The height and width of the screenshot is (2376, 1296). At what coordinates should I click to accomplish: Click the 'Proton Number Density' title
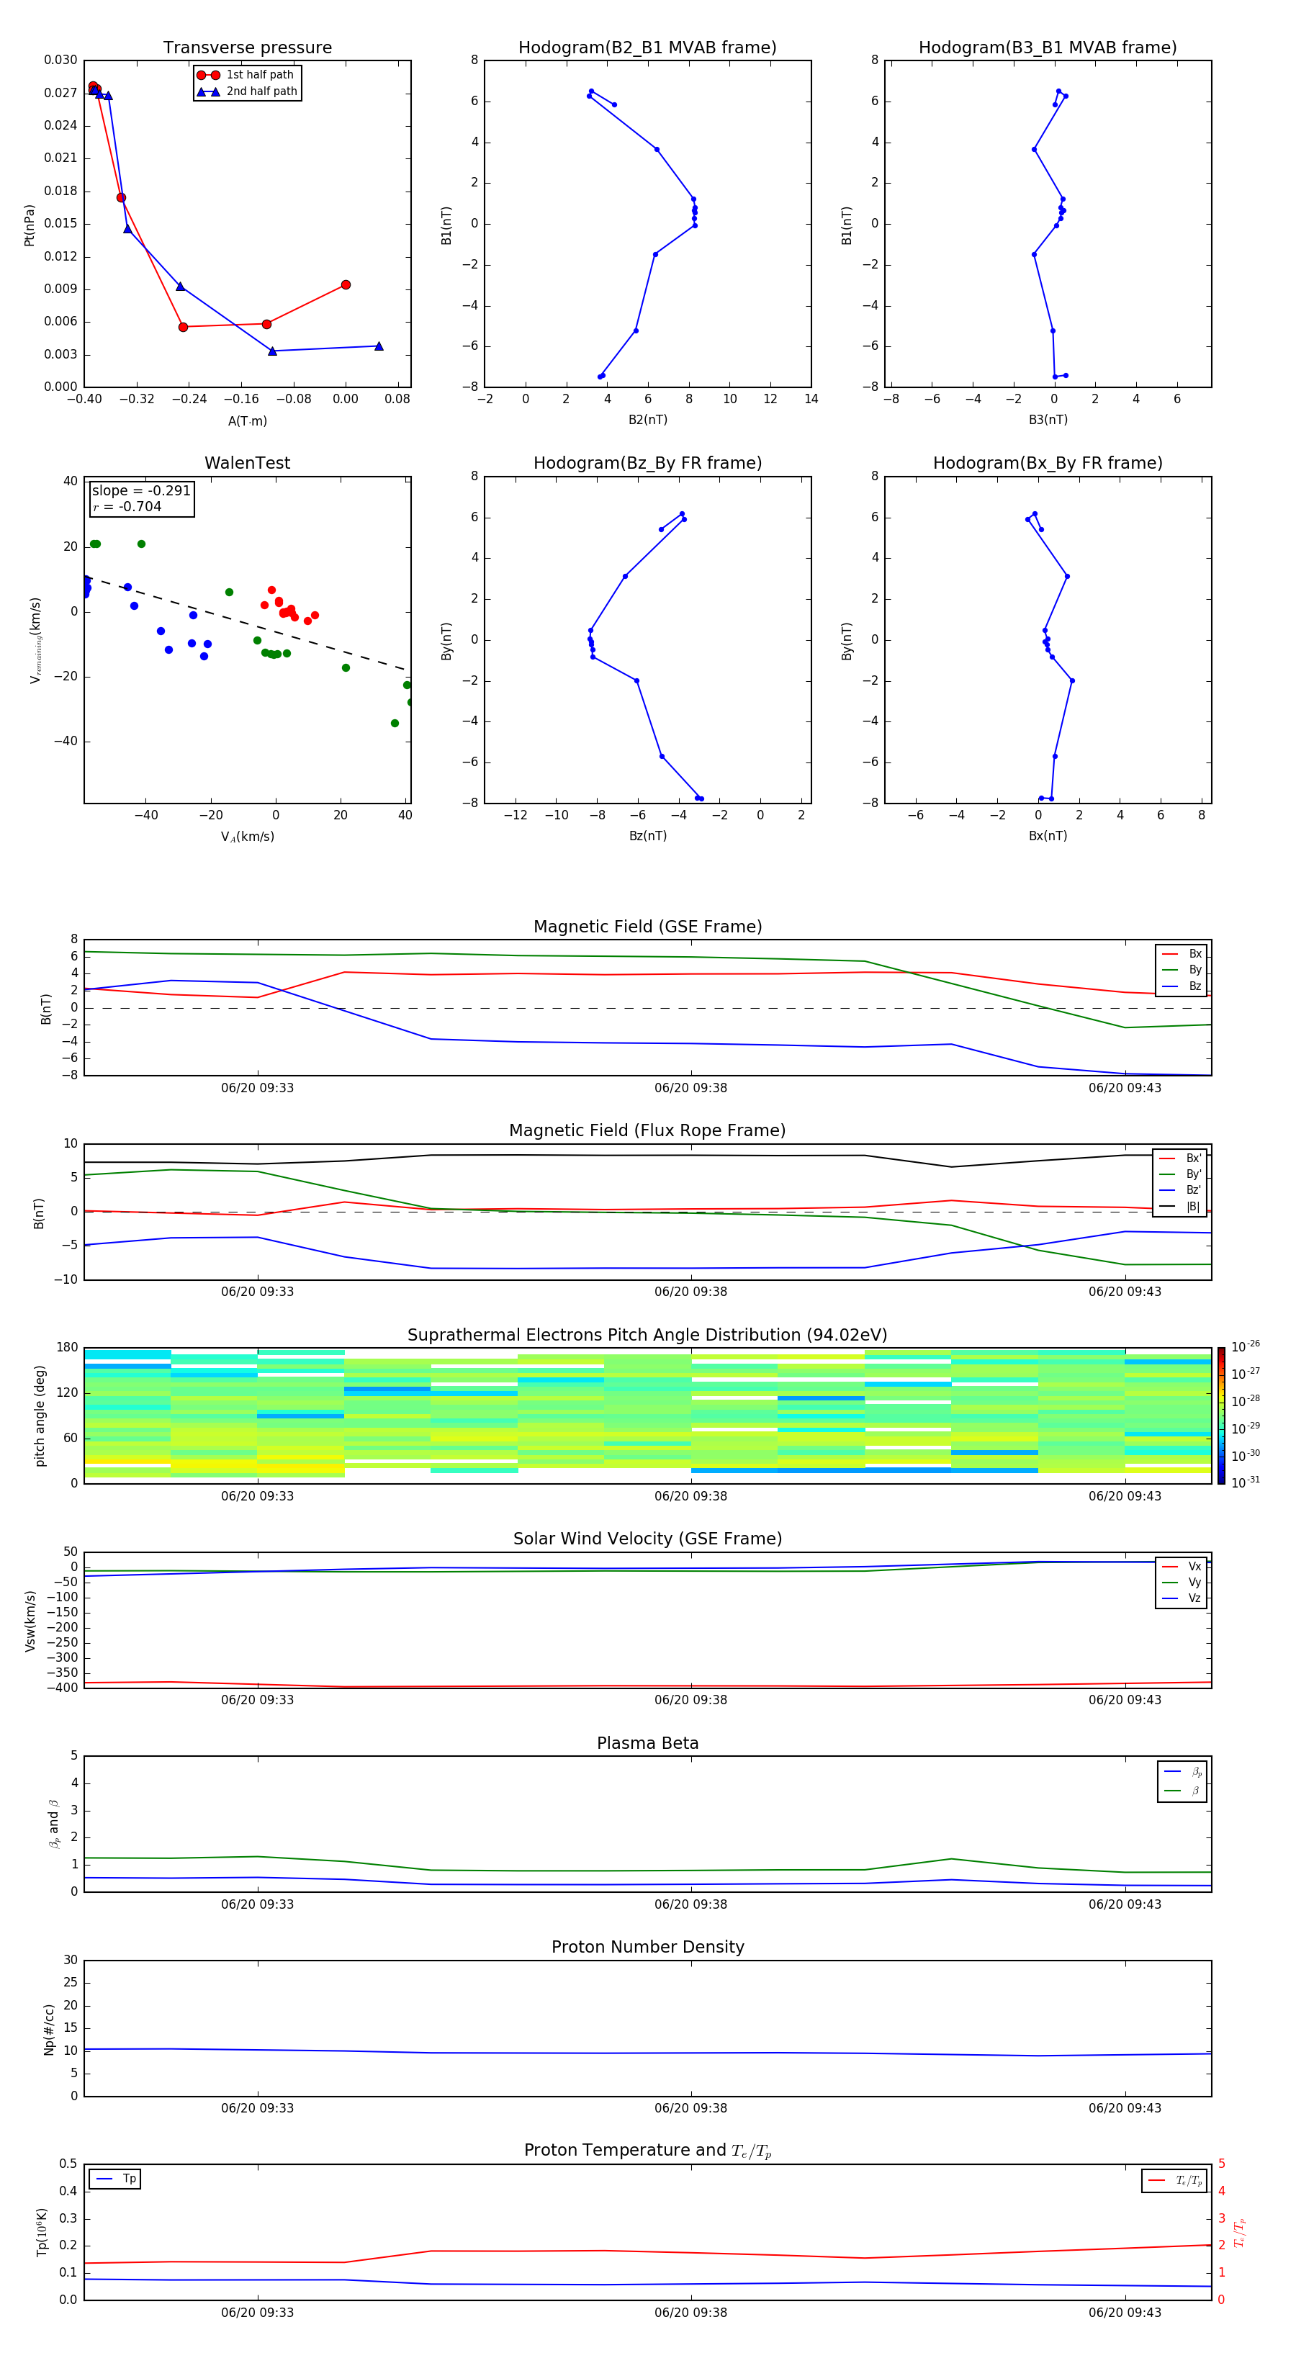(x=647, y=1947)
